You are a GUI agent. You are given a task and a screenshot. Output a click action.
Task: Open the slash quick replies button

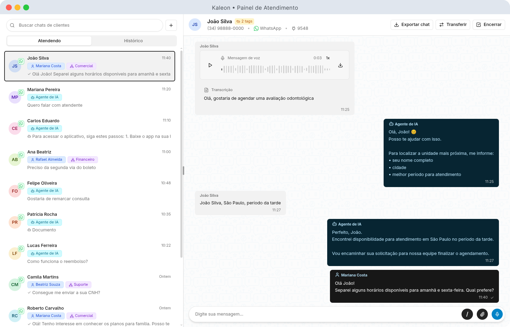tap(467, 314)
